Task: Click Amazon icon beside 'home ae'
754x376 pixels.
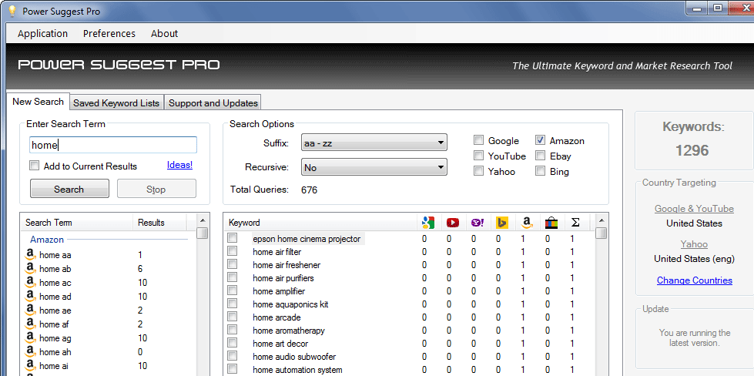Action: coord(31,311)
